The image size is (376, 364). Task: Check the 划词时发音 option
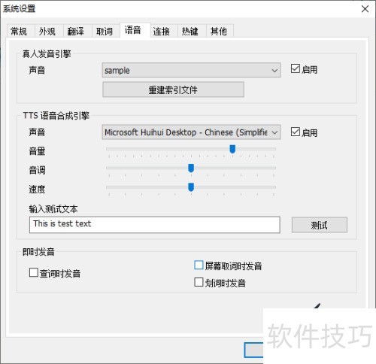pyautogui.click(x=199, y=282)
